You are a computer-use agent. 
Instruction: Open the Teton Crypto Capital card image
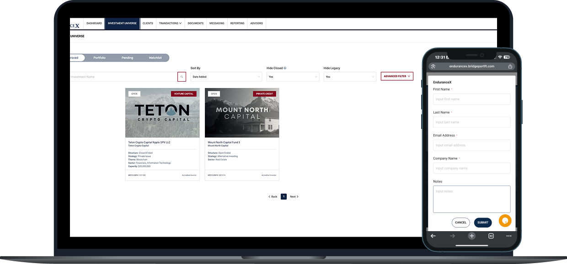pyautogui.click(x=162, y=113)
